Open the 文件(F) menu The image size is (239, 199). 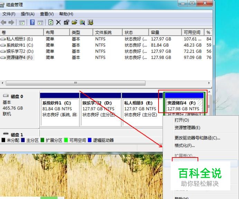(9, 14)
